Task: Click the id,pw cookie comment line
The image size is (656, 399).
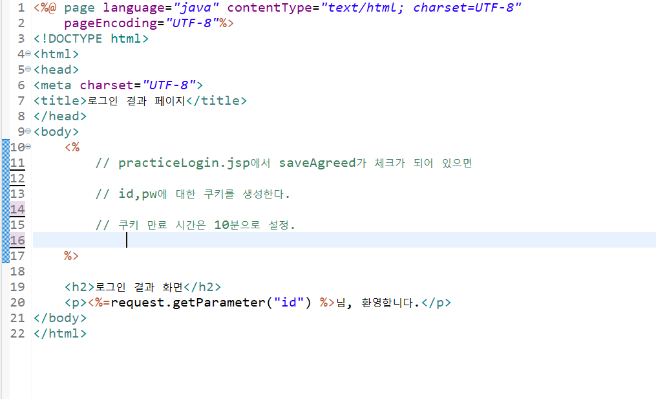Action: [x=193, y=194]
